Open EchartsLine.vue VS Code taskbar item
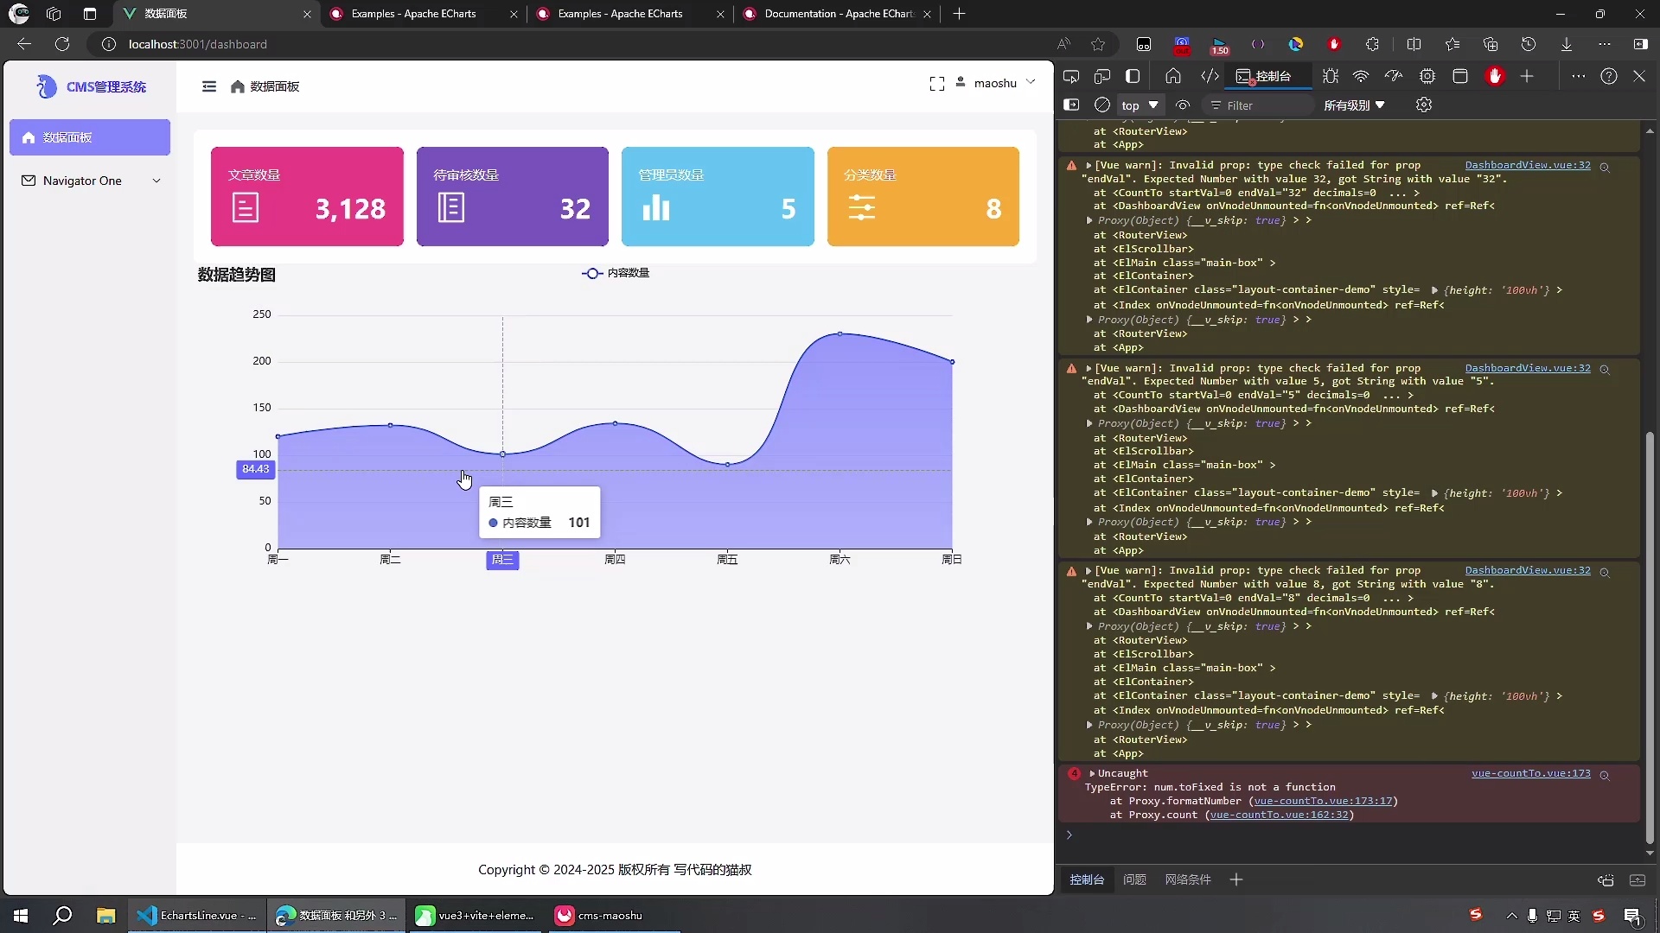The width and height of the screenshot is (1660, 933). click(198, 916)
